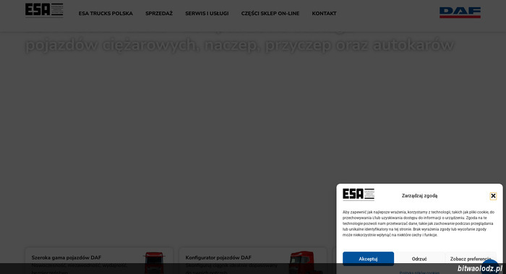Click red truck image in Szeroka gama card
The image size is (506, 274).
pos(154,262)
